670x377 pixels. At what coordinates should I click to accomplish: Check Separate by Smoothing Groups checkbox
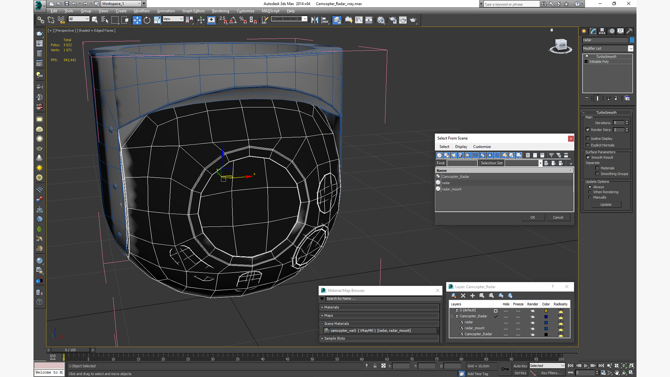click(x=597, y=174)
